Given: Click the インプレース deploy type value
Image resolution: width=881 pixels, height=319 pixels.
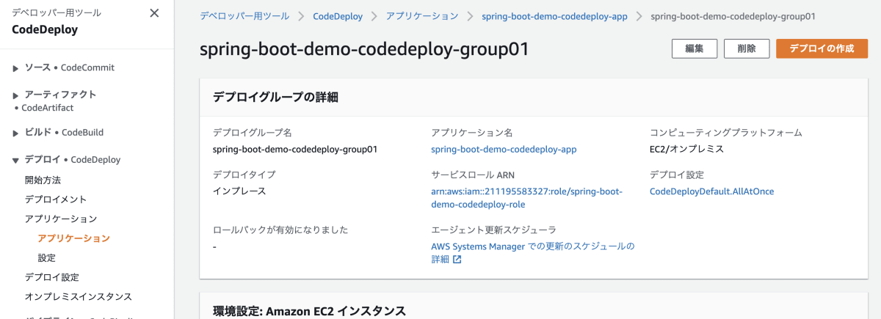Looking at the screenshot, I should (239, 191).
